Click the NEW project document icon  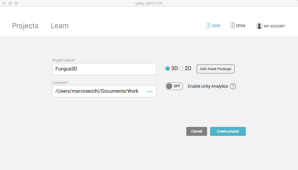208,26
